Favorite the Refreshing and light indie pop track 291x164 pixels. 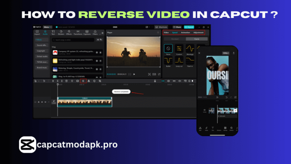(97, 61)
